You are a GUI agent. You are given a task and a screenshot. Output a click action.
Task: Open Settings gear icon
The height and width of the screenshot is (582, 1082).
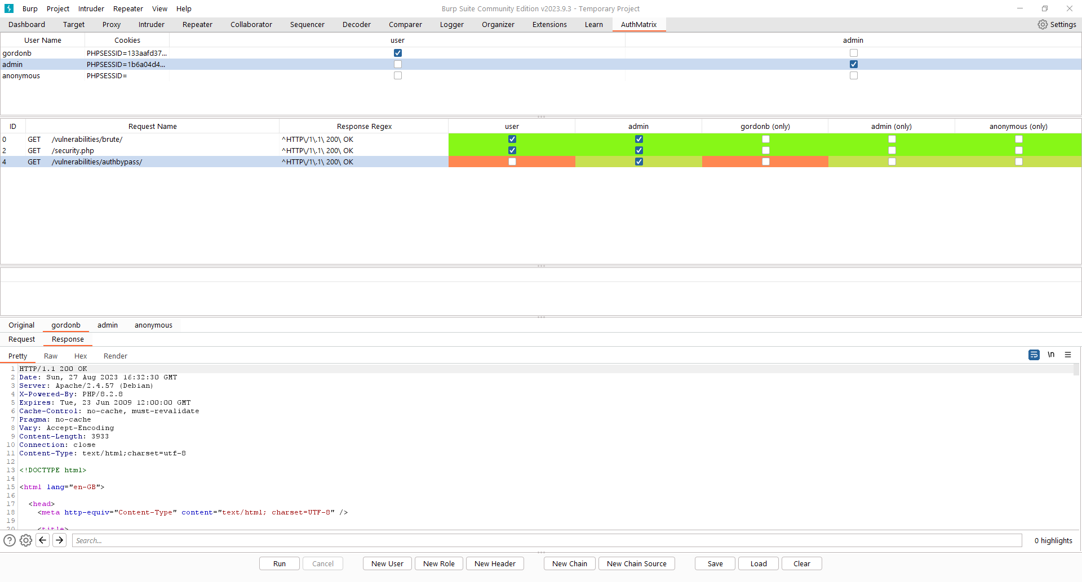(1043, 24)
